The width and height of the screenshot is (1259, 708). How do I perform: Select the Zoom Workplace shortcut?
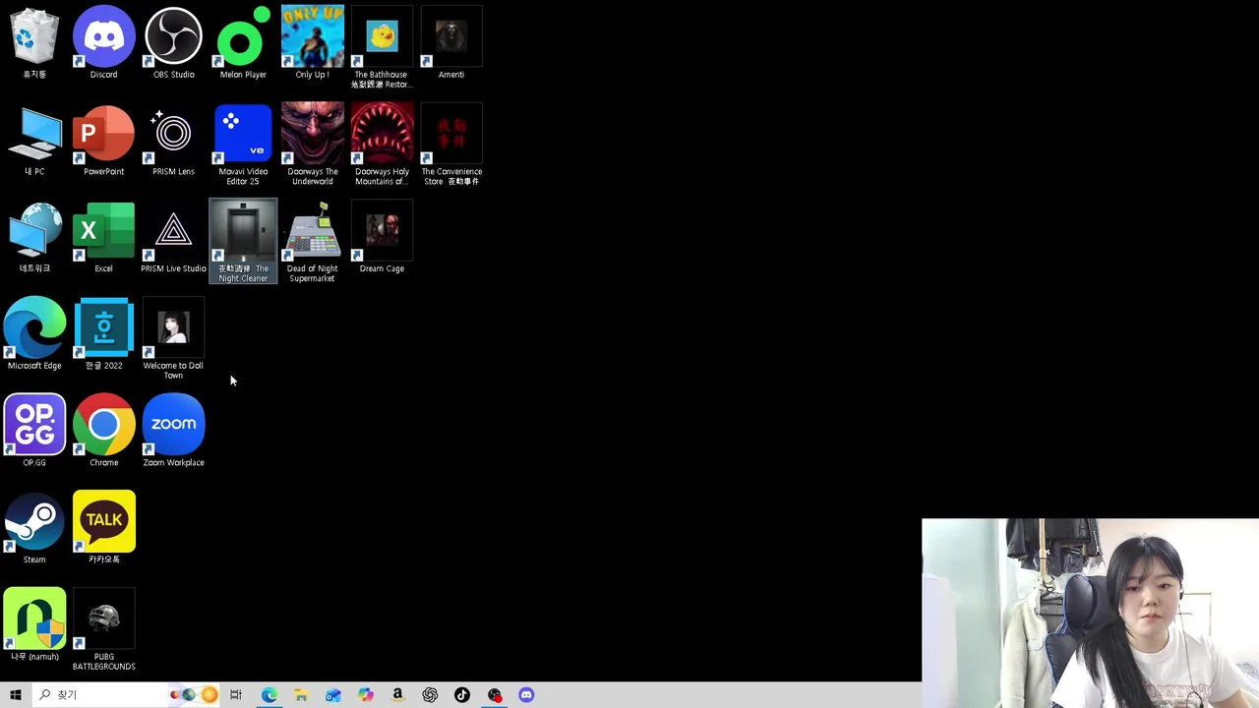173,432
